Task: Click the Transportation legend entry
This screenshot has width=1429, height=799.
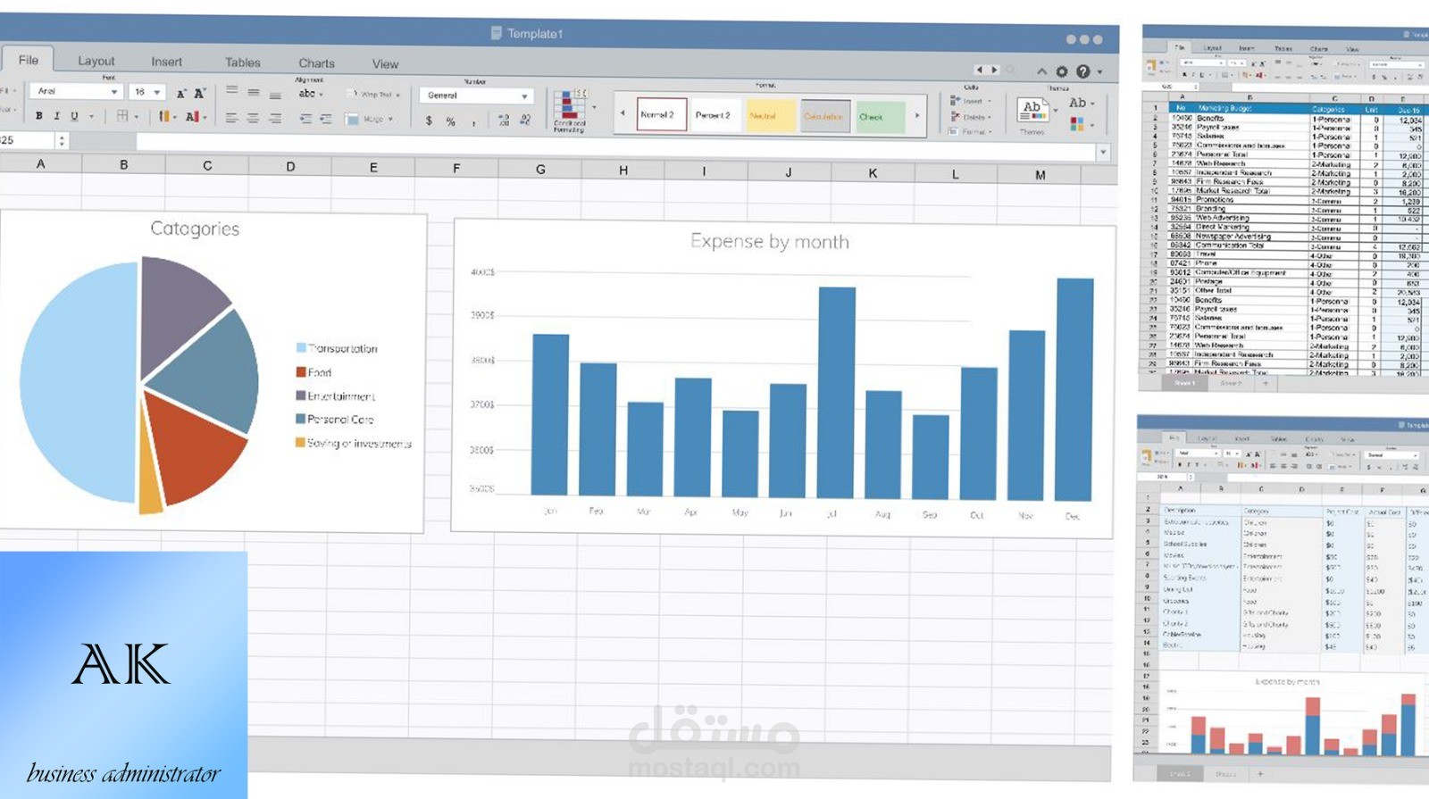Action: [337, 348]
